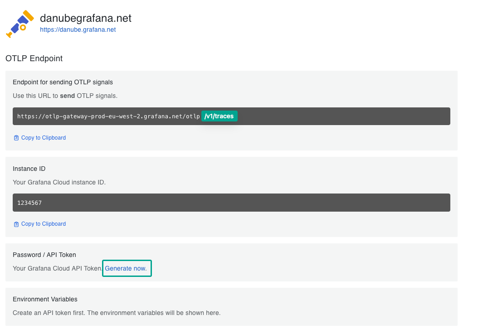The image size is (478, 334).
Task: Click the Endpoint for sending OTLP signals label
Action: click(x=63, y=82)
